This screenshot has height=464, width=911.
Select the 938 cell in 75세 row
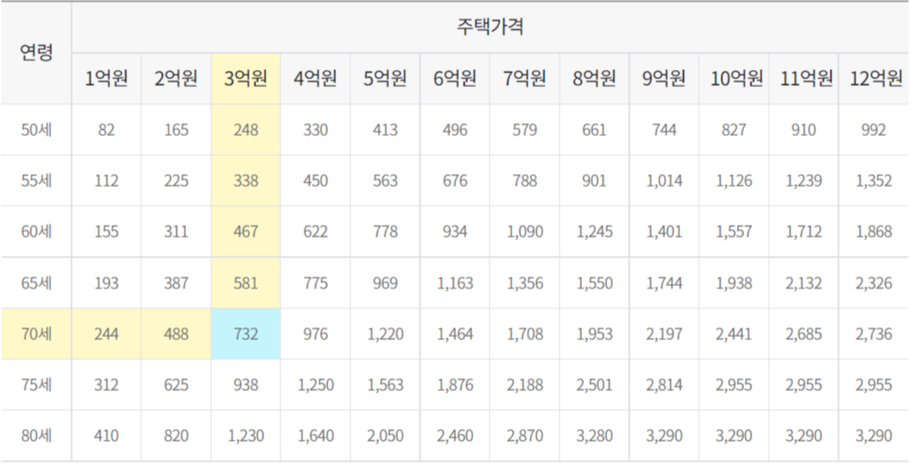click(x=245, y=385)
